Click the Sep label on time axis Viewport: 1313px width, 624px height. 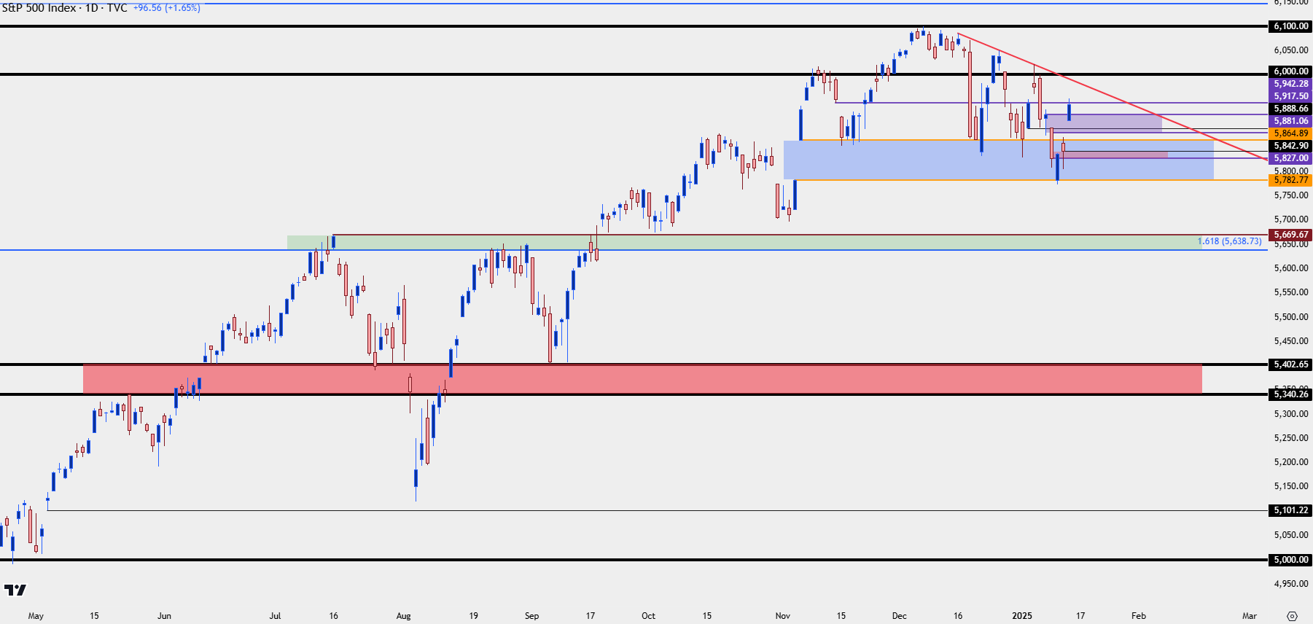click(x=531, y=616)
